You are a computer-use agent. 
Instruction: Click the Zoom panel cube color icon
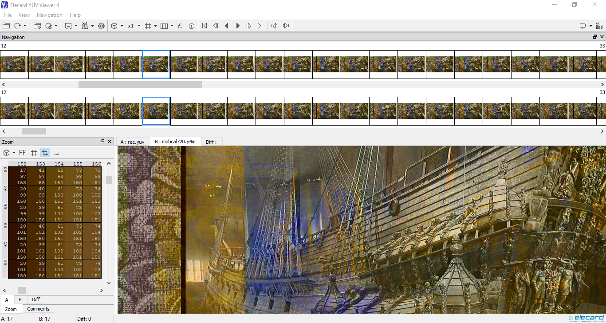7,153
